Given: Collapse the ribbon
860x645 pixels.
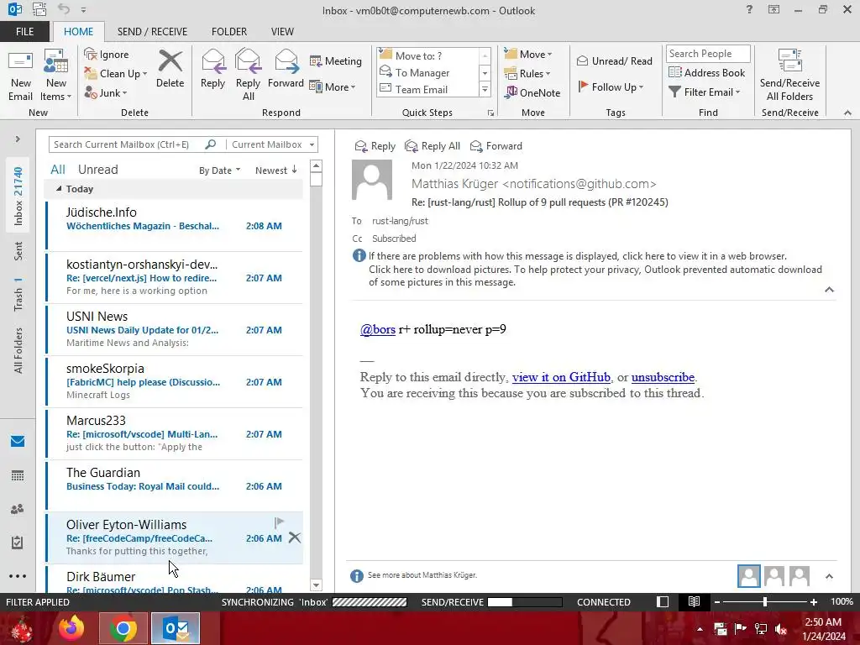Looking at the screenshot, I should (x=847, y=113).
